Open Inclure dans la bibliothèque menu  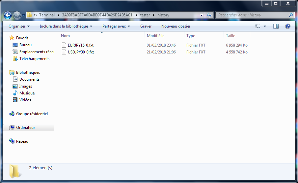coord(66,26)
